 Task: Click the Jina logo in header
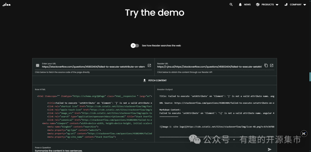[x=6, y=5]
